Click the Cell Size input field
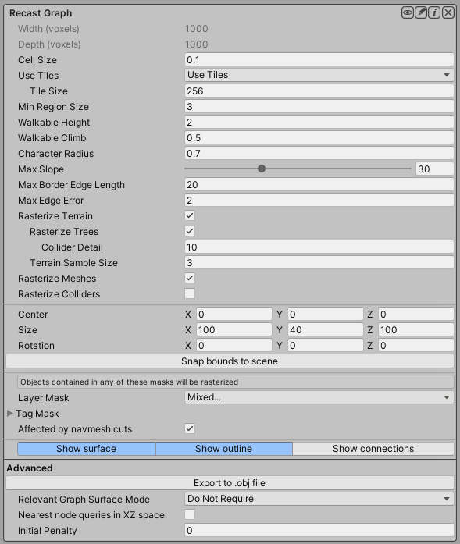This screenshot has width=460, height=544. point(319,59)
